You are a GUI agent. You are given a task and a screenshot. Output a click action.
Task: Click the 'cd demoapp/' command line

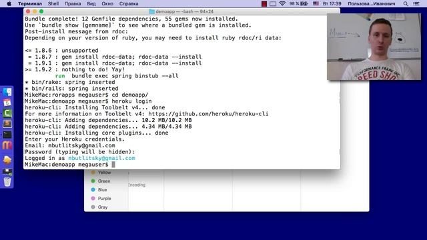click(x=87, y=95)
